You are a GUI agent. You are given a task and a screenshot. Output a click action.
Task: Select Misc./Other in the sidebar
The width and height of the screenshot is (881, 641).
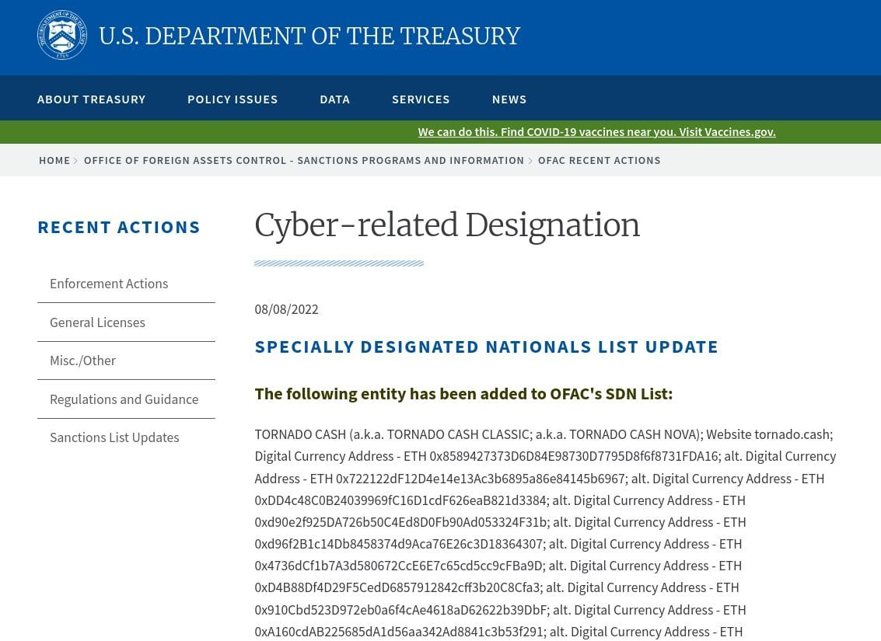point(82,361)
